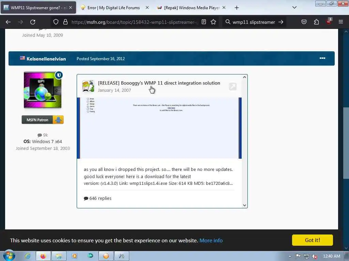
Task: Click the MSFN Patron rank badge
Action: pyautogui.click(x=43, y=120)
